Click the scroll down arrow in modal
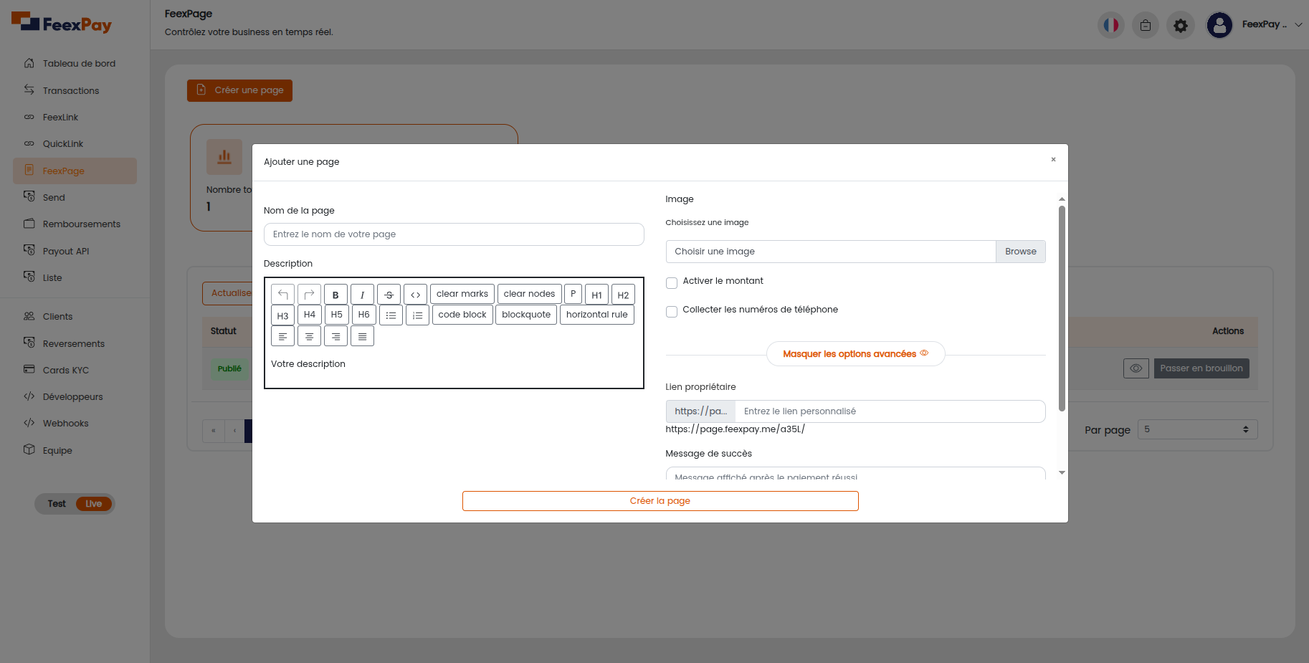1309x663 pixels. 1062,473
